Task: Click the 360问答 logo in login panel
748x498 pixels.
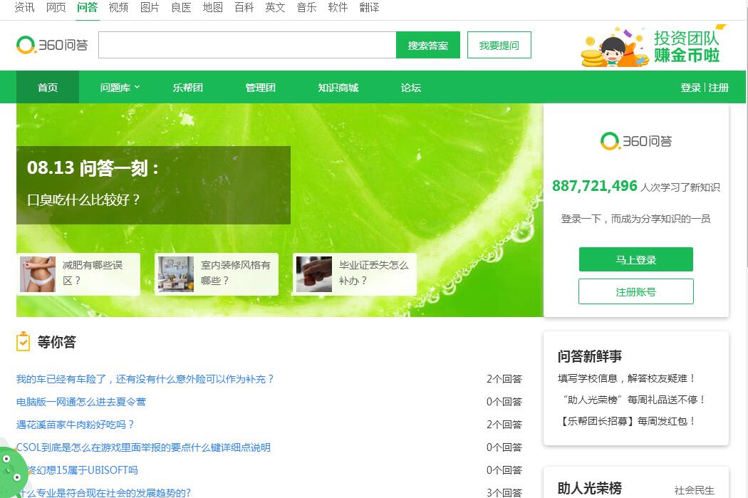Action: (636, 141)
